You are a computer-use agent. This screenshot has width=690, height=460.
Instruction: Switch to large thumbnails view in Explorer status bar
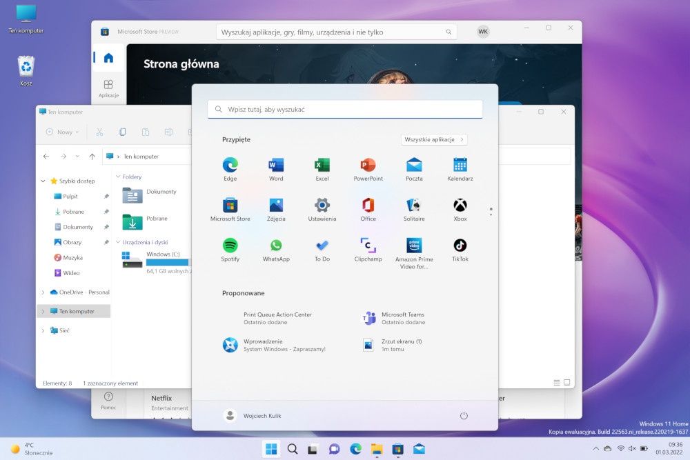[566, 383]
